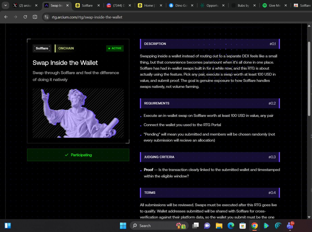Click the Solflare tag badge
The height and width of the screenshot is (232, 312).
[x=42, y=48]
